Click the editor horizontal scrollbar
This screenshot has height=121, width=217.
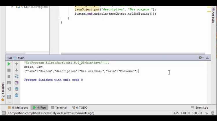pyautogui.click(x=133, y=53)
